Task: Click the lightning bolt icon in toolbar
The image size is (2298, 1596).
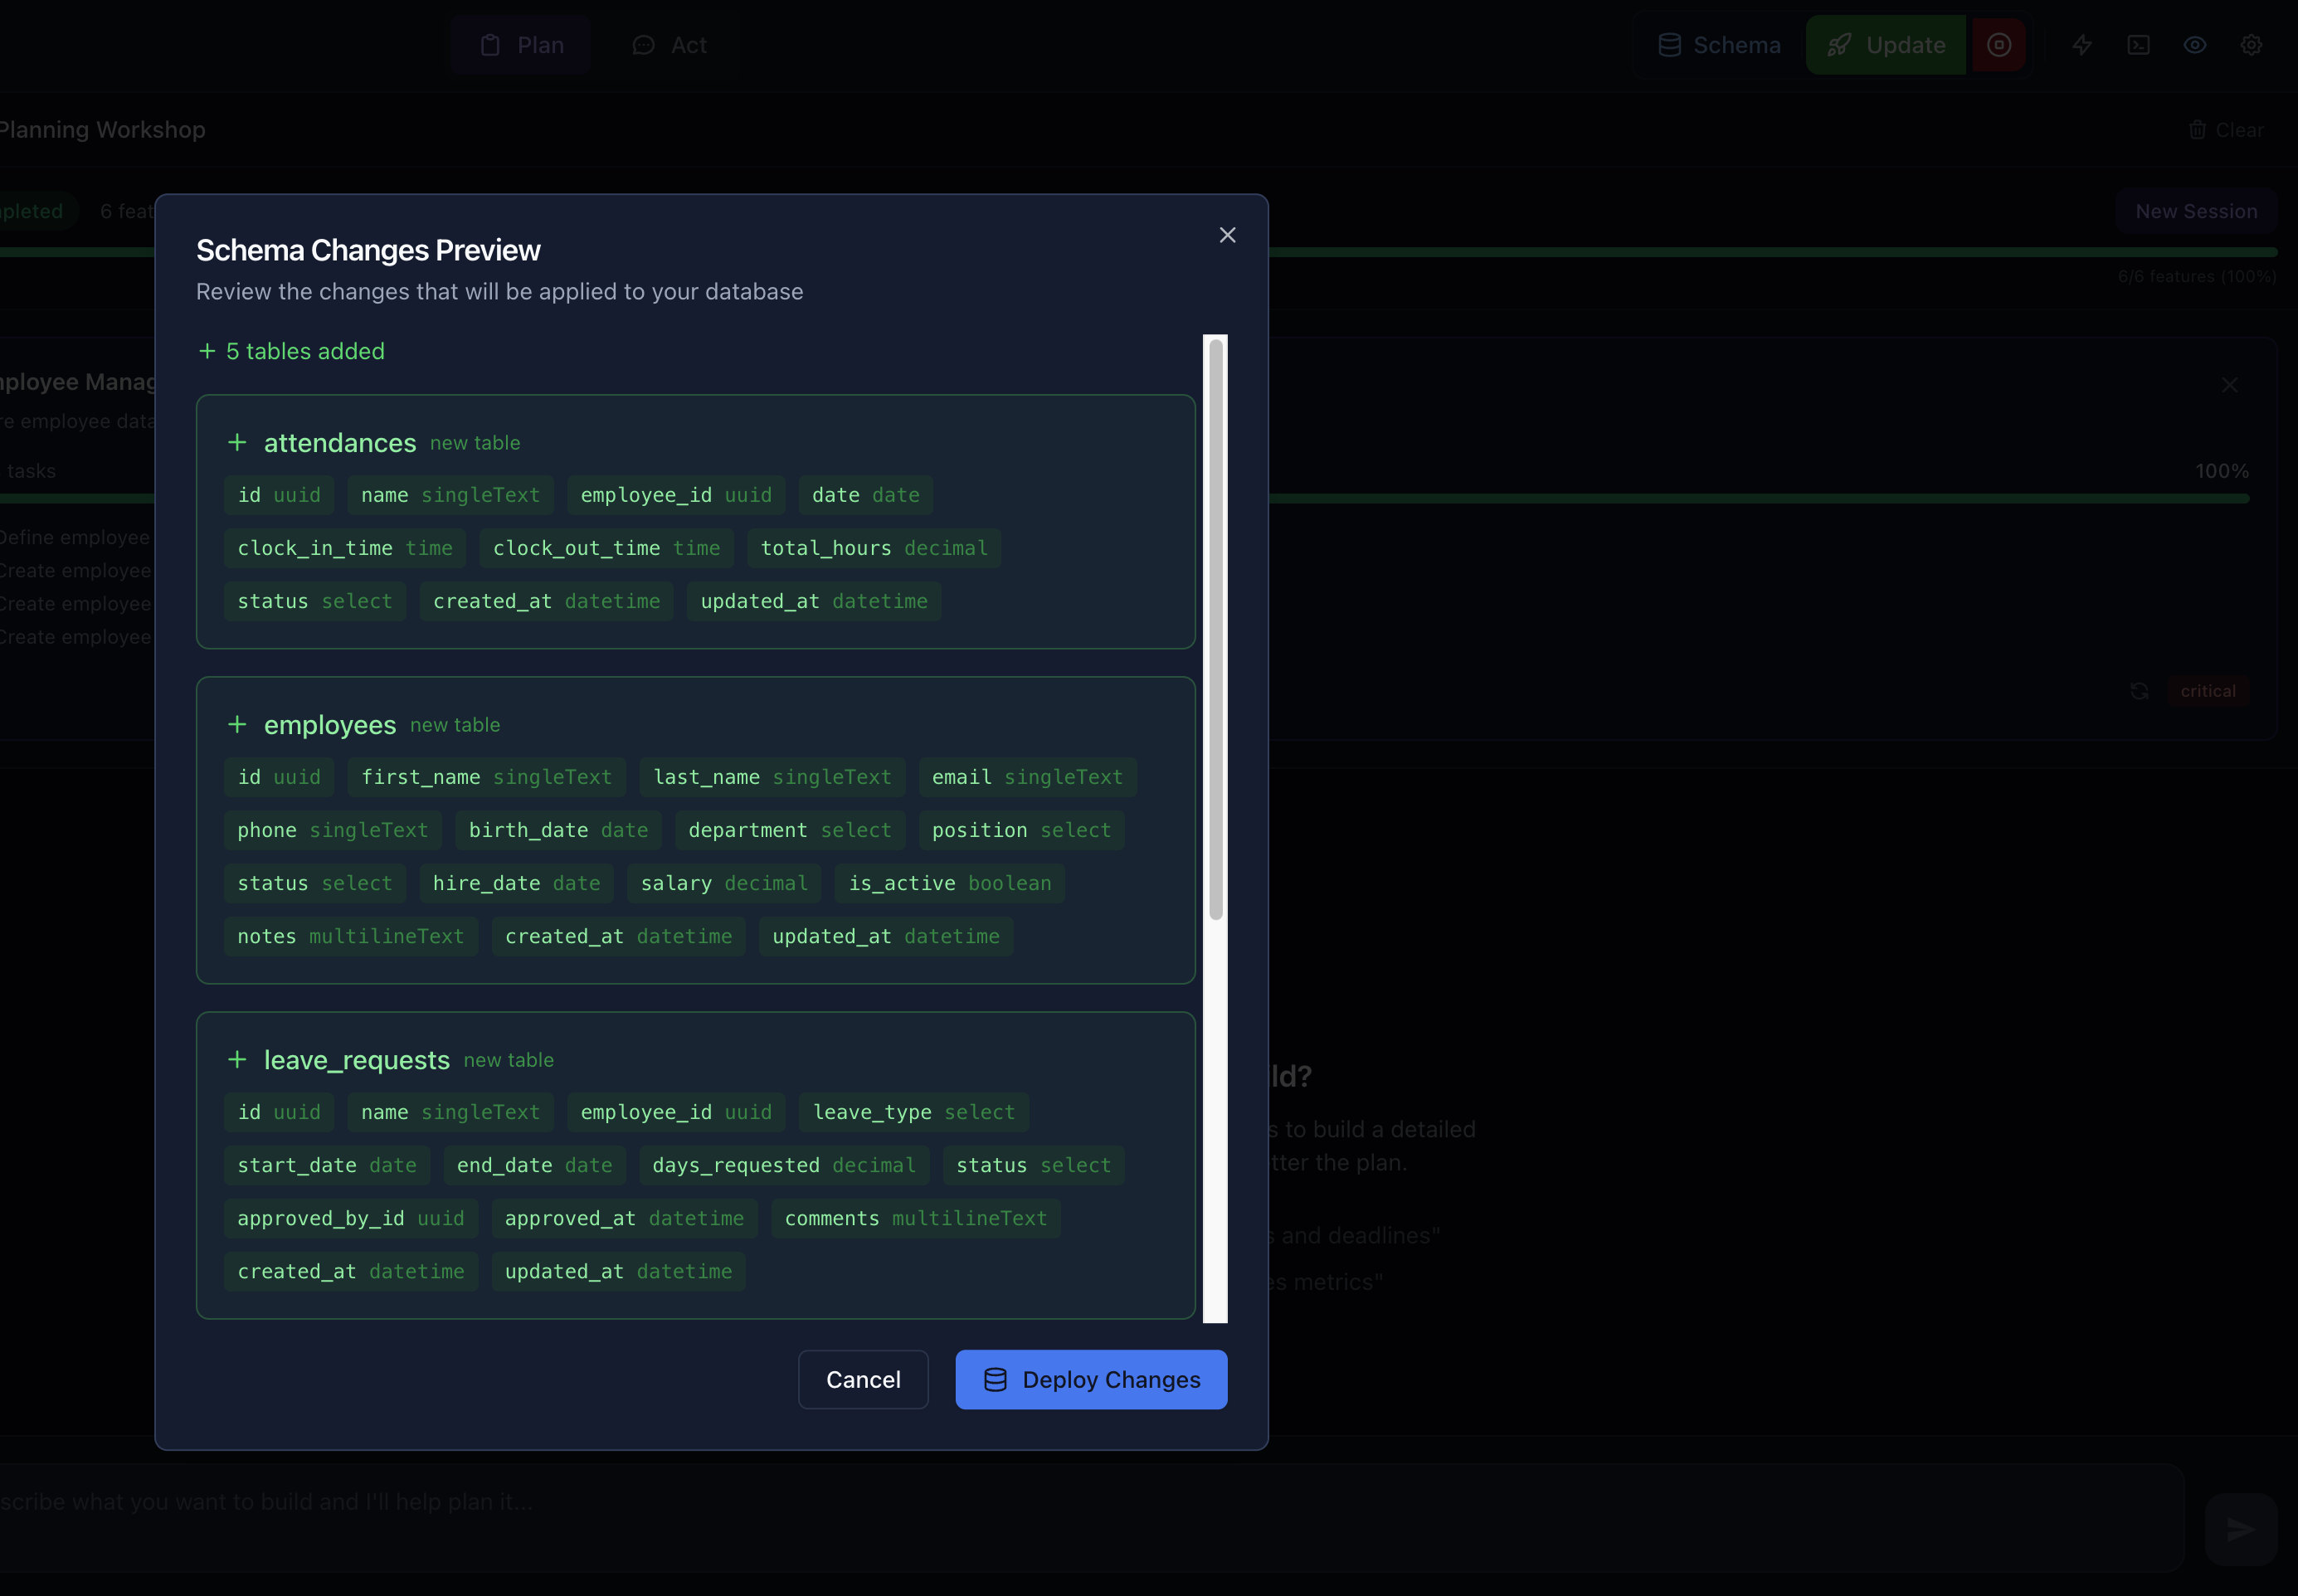Action: [x=2082, y=45]
